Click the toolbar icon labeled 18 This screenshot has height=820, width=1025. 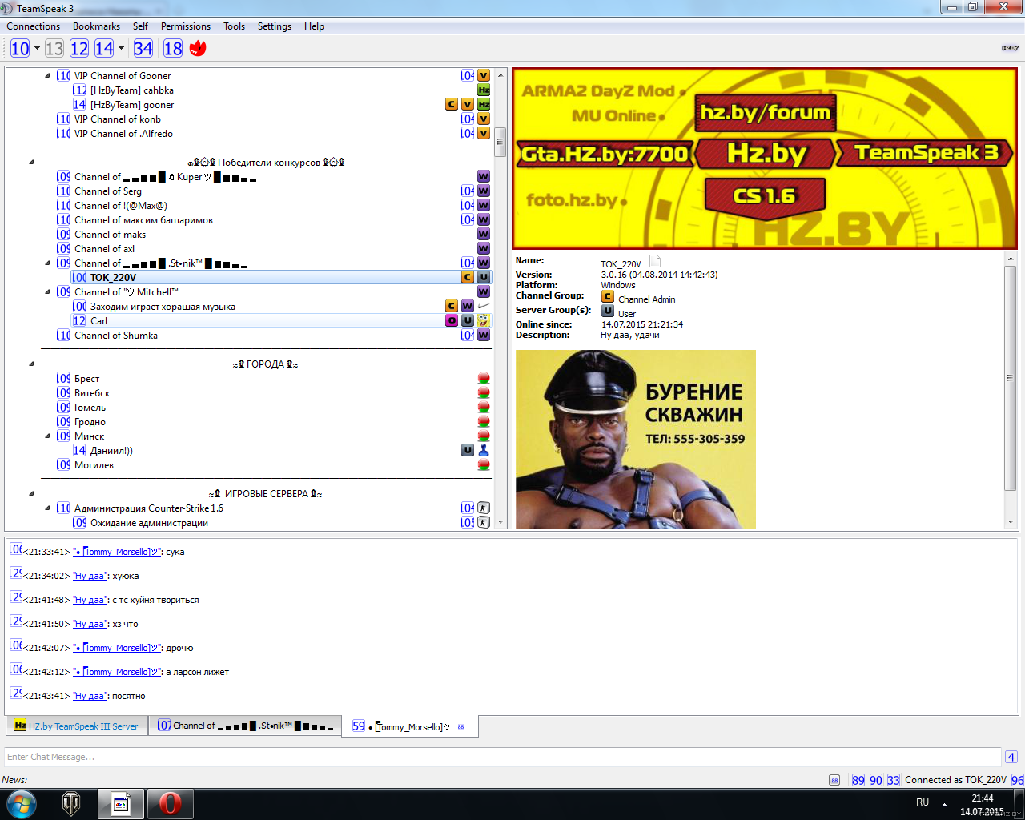point(173,49)
